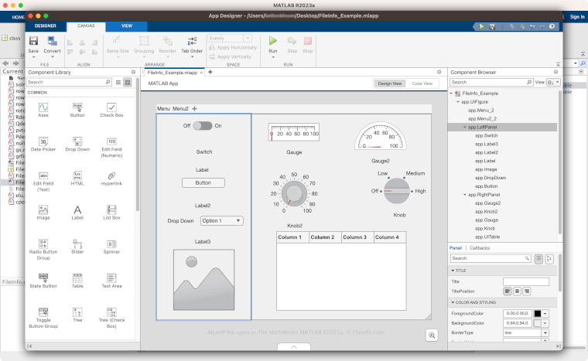Click the zoom magnifier icon on the canvas
Image resolution: width=588 pixels, height=361 pixels.
click(x=432, y=334)
